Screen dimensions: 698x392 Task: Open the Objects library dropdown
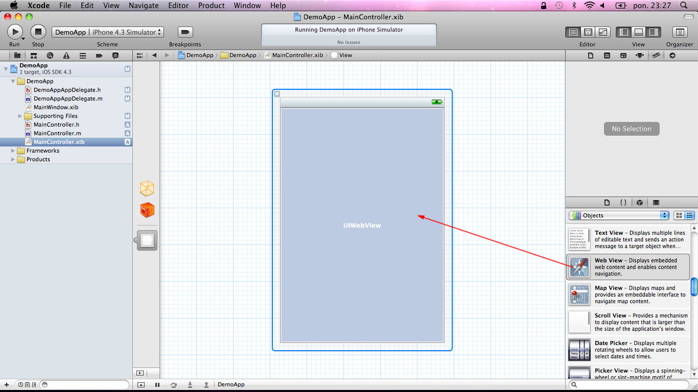coord(619,215)
